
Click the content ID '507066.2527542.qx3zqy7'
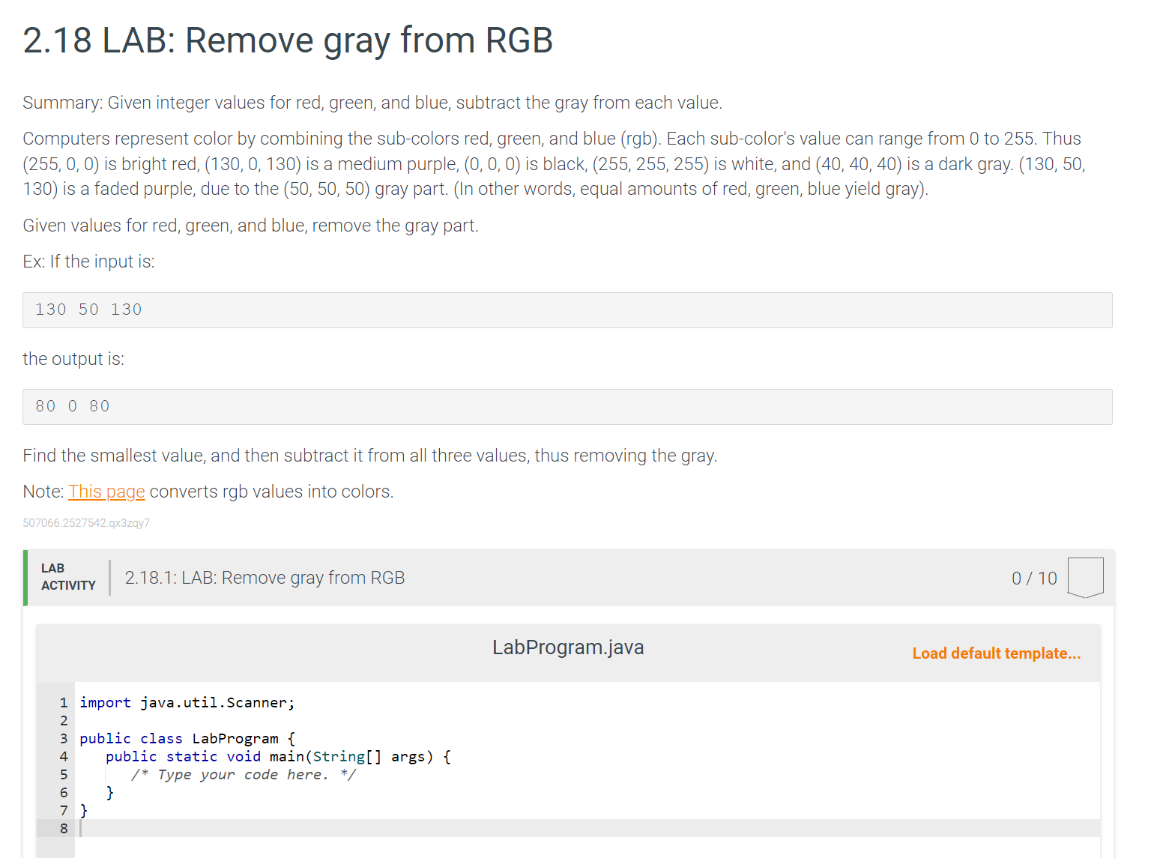(85, 522)
